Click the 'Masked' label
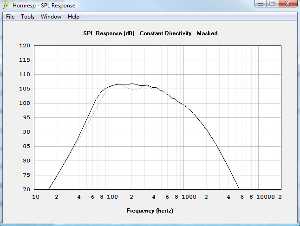The width and height of the screenshot is (300, 226). pos(207,33)
